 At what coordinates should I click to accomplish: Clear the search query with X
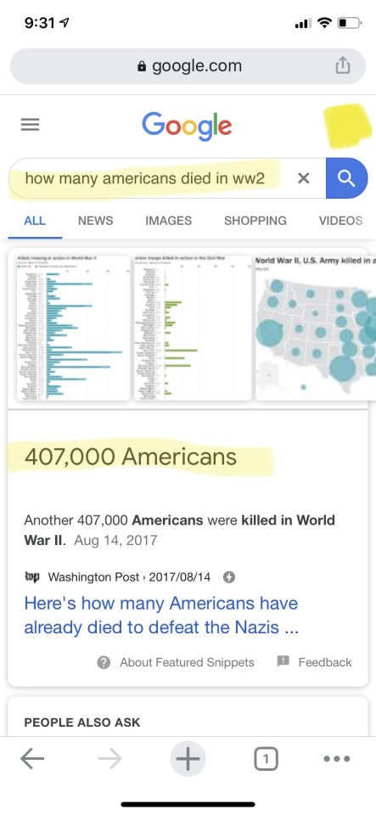coord(303,178)
